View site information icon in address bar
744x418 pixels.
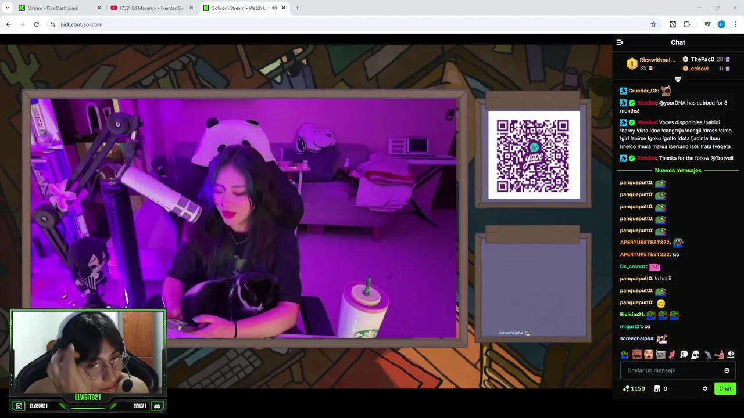(x=52, y=24)
